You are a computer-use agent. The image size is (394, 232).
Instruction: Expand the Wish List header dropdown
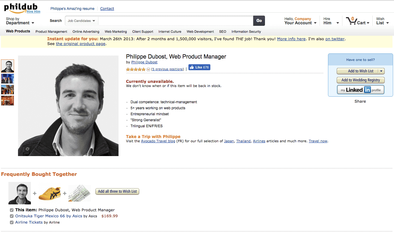click(383, 21)
